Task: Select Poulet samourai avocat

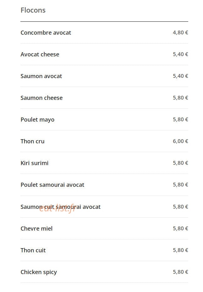Action: (x=52, y=185)
